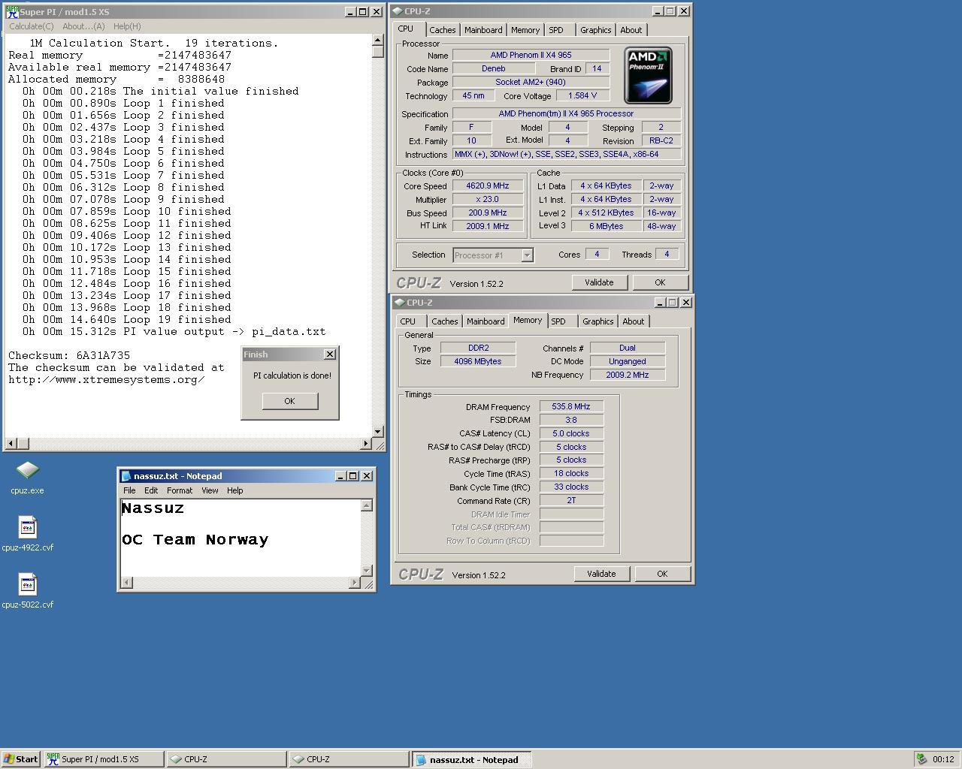Click the 'OC Team Norway' text in Notepad
The width and height of the screenshot is (962, 769).
195,539
